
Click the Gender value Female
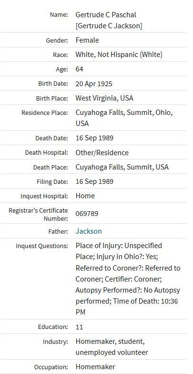[87, 40]
